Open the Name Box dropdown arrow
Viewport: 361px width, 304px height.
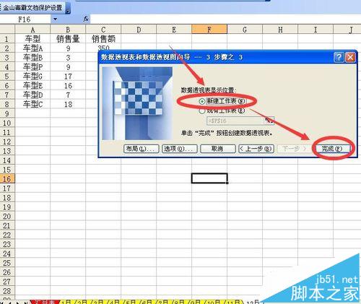coord(56,19)
